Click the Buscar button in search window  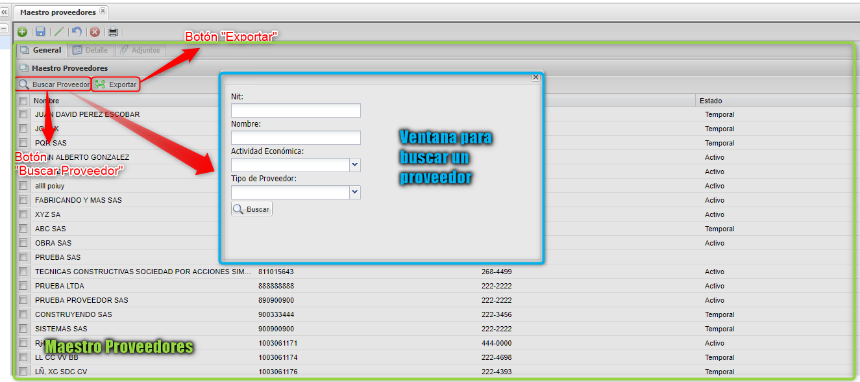coord(252,209)
